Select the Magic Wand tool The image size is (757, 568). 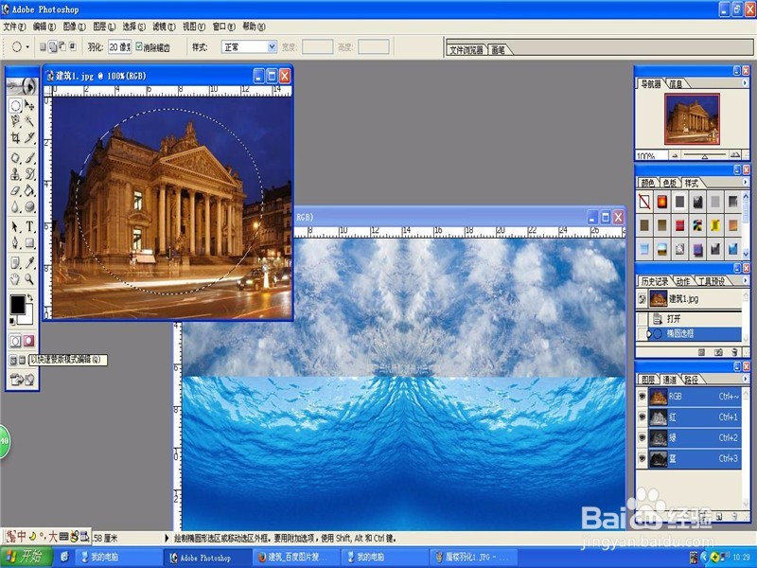29,121
